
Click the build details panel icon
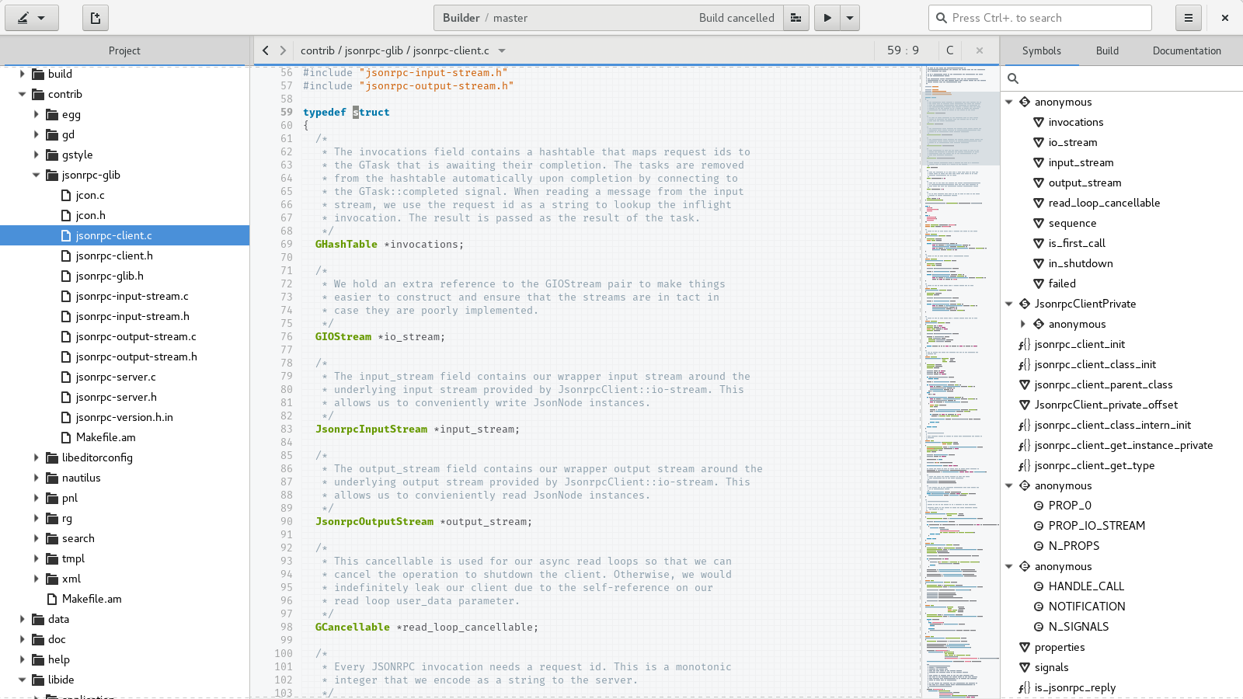796,18
